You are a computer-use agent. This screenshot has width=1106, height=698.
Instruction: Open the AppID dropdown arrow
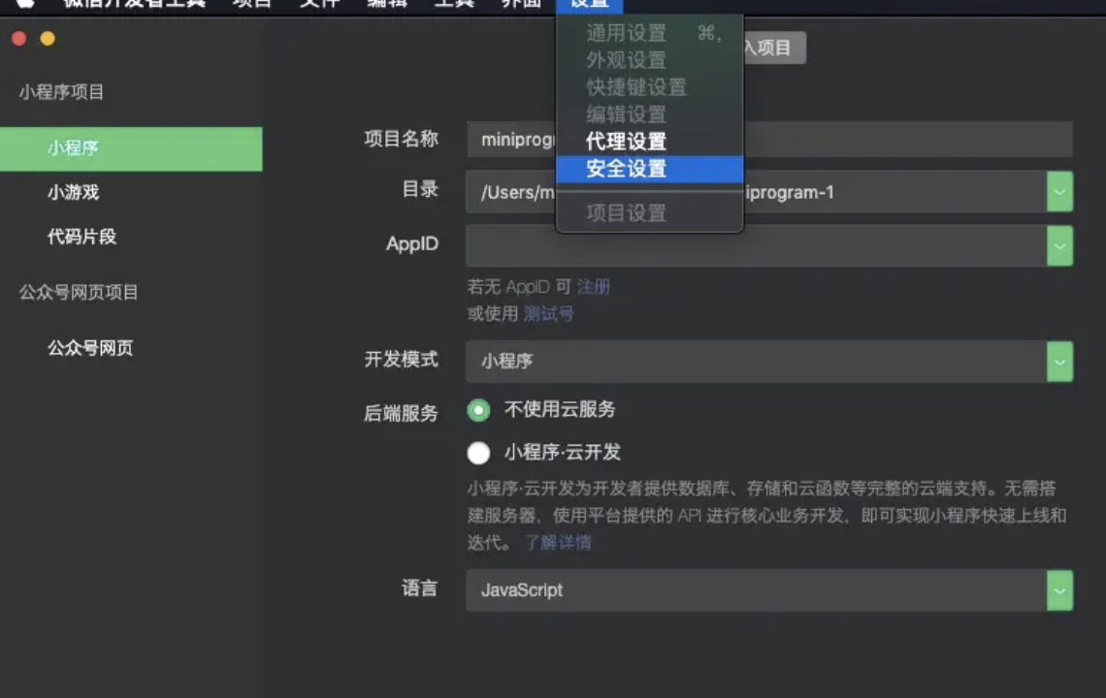(1059, 246)
